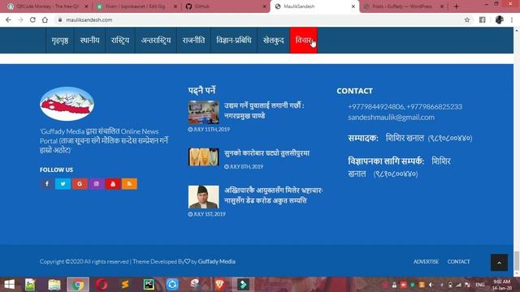520x292 pixels.
Task: Open a new browser tab
Action: pyautogui.click(x=457, y=6)
